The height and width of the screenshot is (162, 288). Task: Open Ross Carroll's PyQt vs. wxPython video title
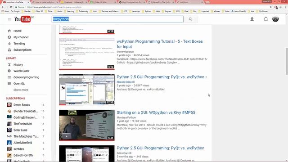[160, 148]
